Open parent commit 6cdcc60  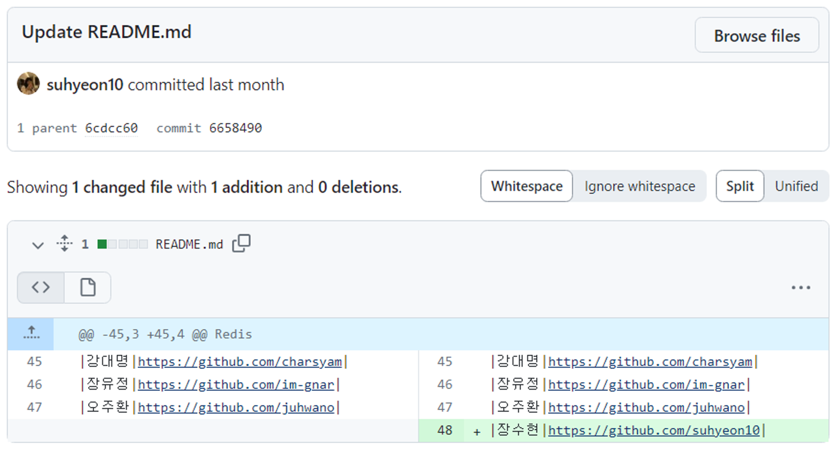click(x=111, y=128)
